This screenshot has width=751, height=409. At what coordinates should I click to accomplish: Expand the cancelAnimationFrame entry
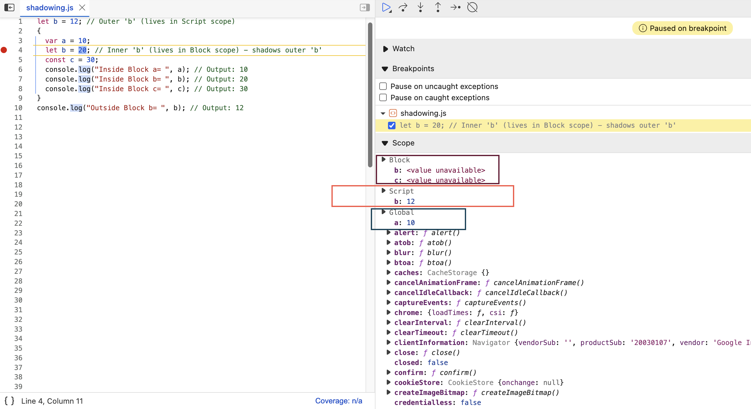(389, 282)
